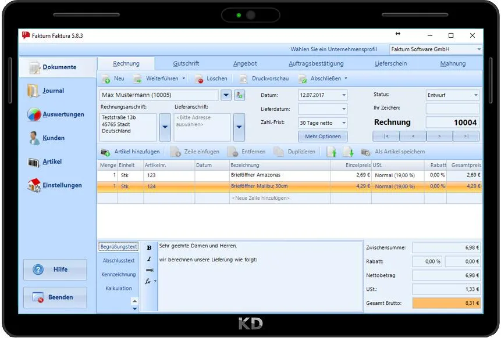Open the Abschließen dropdown arrow
Viewport: 501px width, 338px height.
coord(346,78)
